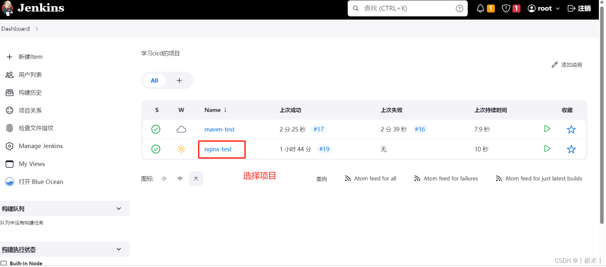Image resolution: width=606 pixels, height=267 pixels.
Task: Open the security shield warnings icon
Action: pyautogui.click(x=506, y=9)
